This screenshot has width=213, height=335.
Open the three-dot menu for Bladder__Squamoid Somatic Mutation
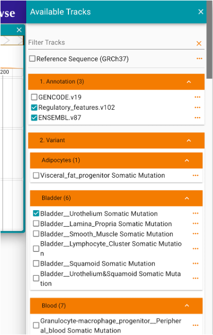196,263
